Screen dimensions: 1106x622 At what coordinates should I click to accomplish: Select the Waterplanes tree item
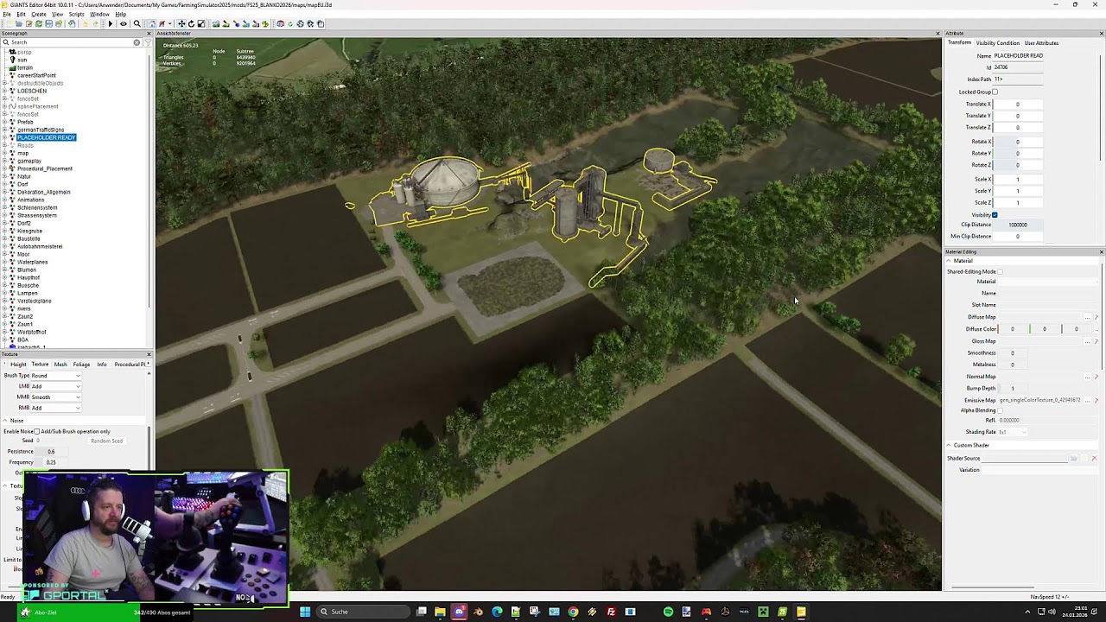pyautogui.click(x=32, y=262)
